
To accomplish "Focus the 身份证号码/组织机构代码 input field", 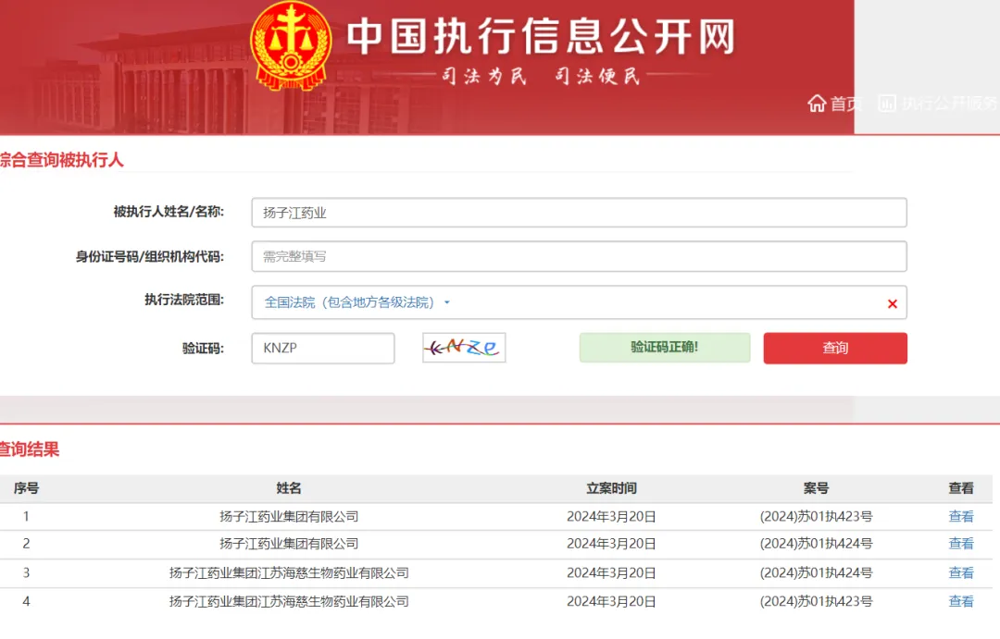I will click(579, 257).
